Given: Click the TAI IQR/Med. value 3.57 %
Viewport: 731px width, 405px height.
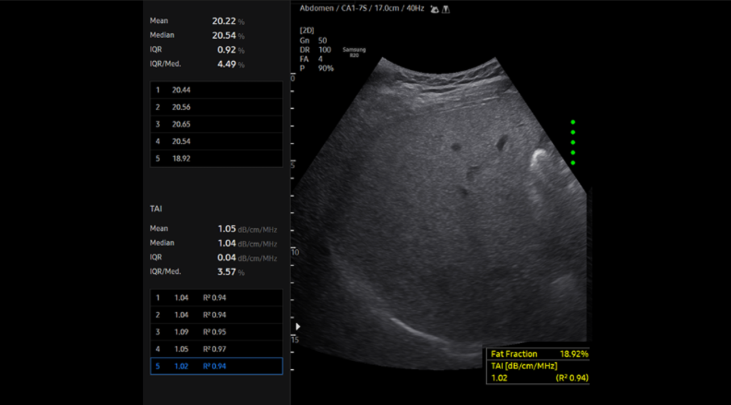Looking at the screenshot, I should click(x=231, y=272).
